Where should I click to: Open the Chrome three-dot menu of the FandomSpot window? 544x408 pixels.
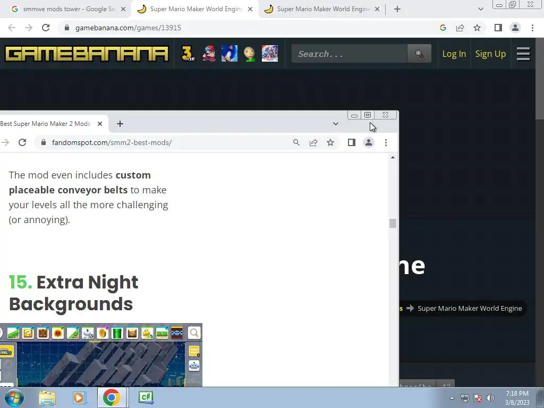tap(386, 142)
